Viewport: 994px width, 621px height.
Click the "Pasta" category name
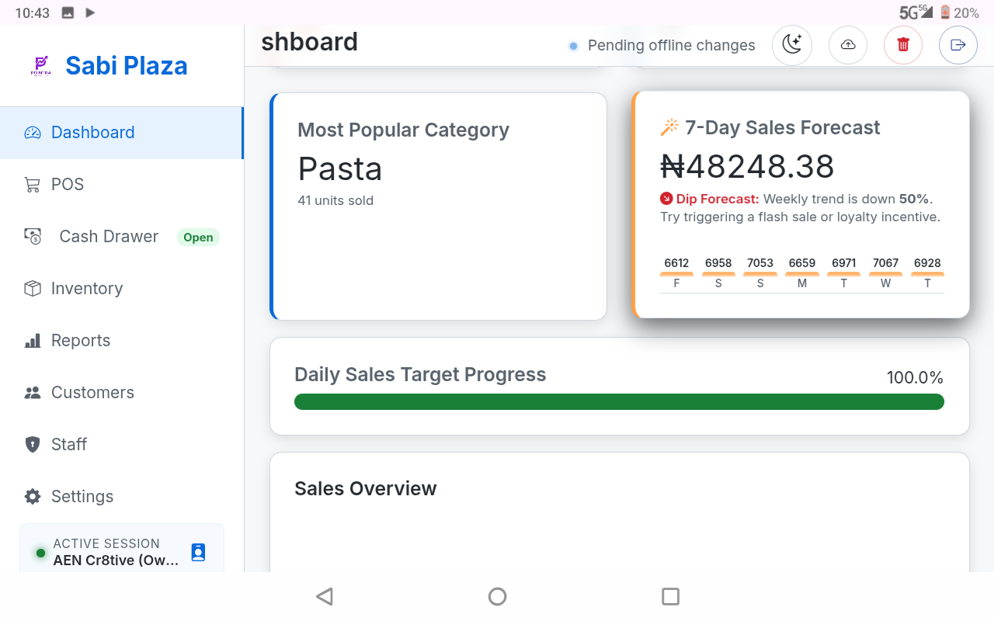click(340, 169)
